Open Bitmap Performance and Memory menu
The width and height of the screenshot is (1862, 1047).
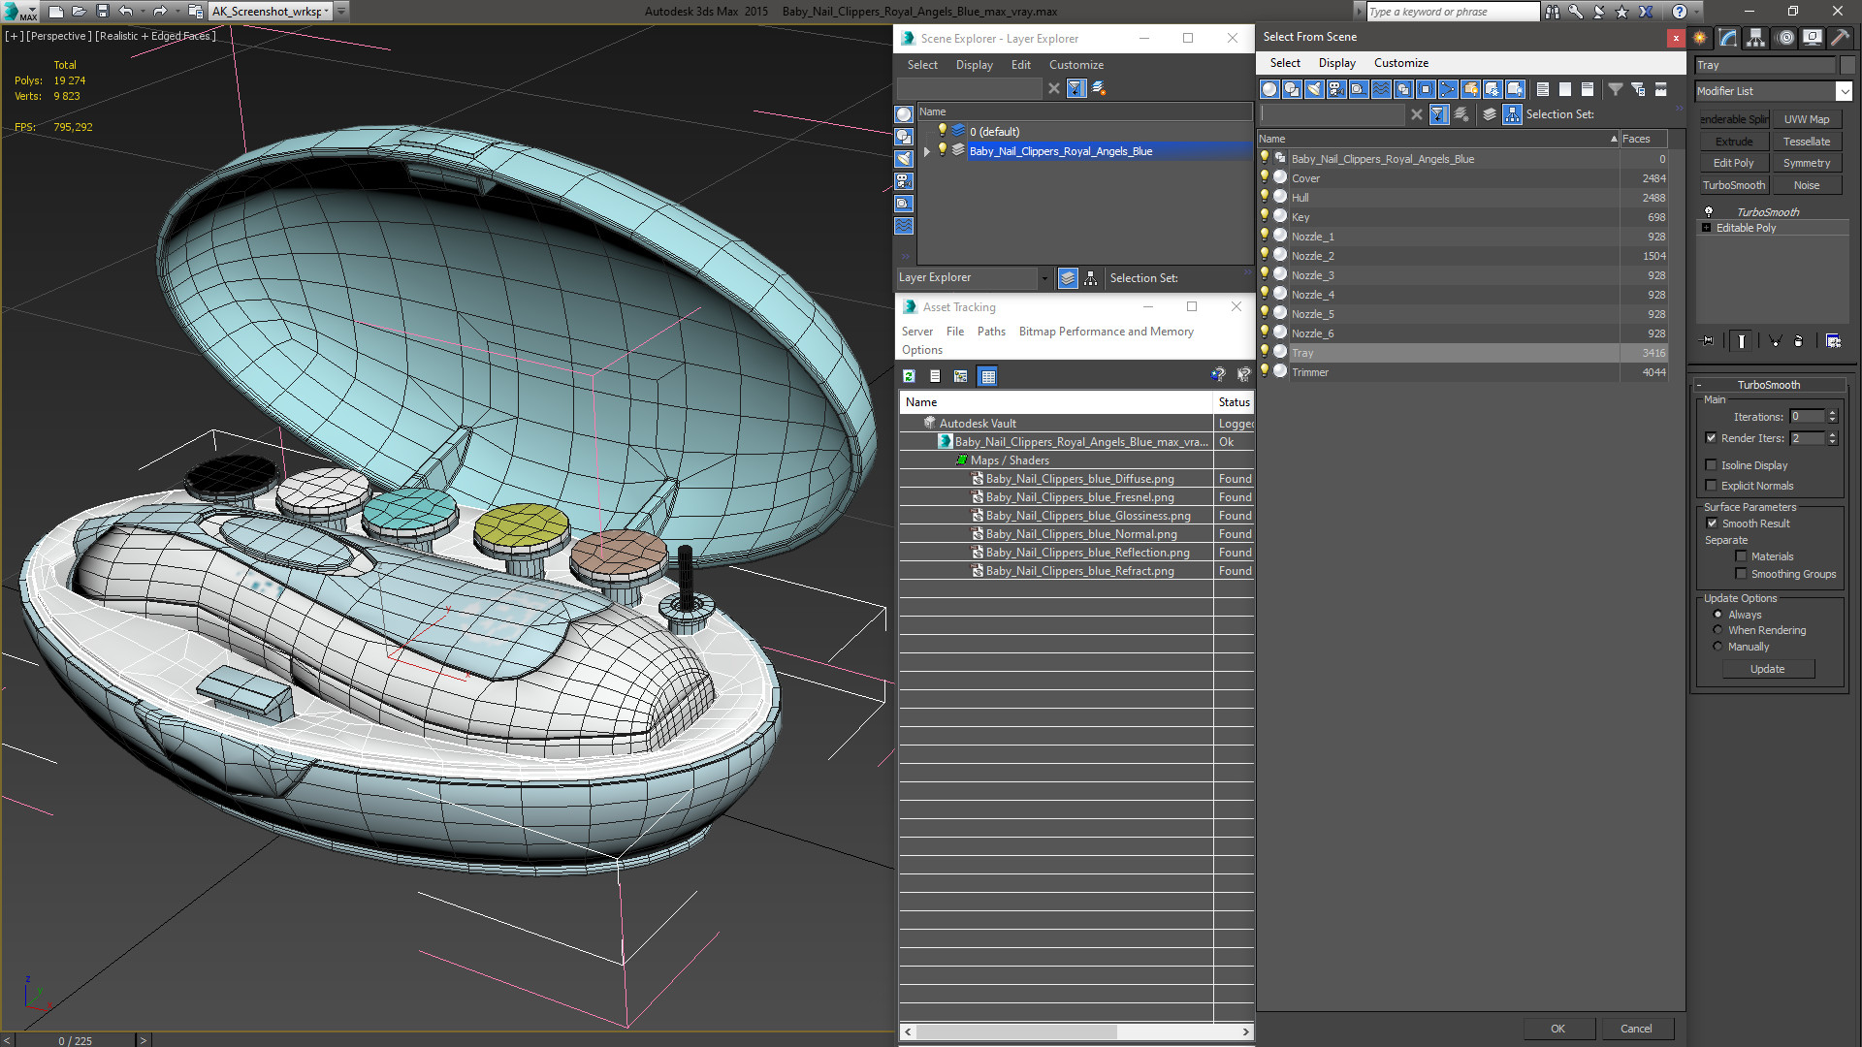1106,332
